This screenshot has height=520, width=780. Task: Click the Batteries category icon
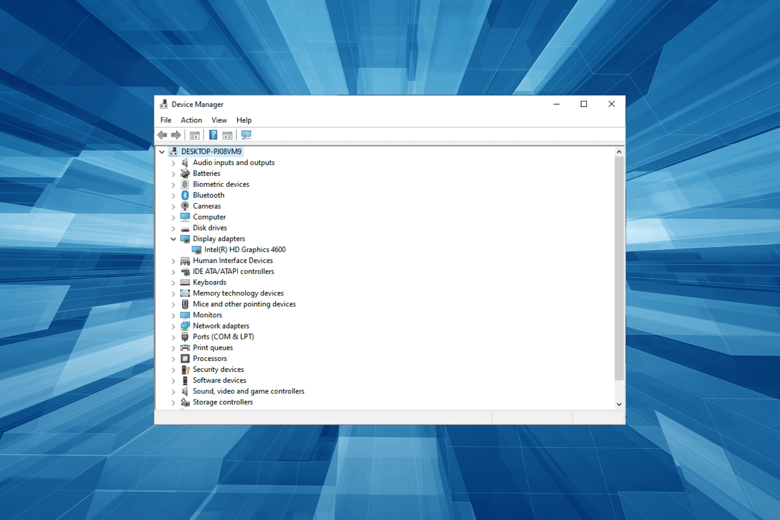tap(185, 173)
